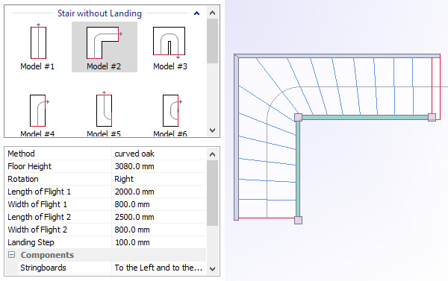448x281 pixels.
Task: Select the Rotation property label
Action: 23,179
